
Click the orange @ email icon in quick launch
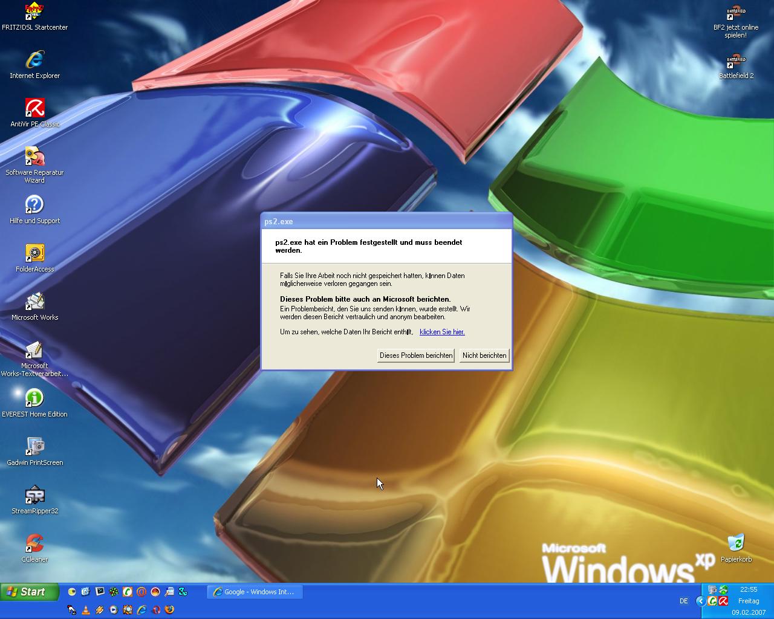click(141, 592)
